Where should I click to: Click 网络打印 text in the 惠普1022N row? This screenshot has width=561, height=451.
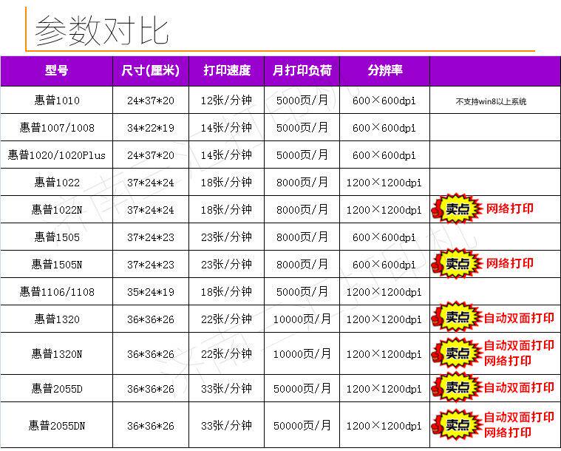(509, 208)
